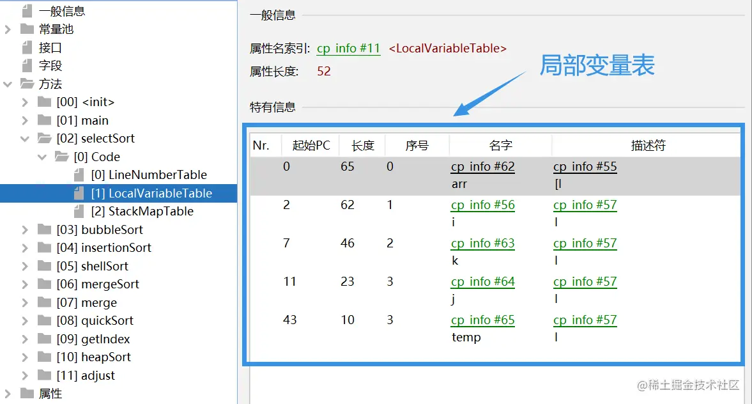Click the 描述符 column header
Image resolution: width=752 pixels, height=404 pixels.
[x=647, y=145]
